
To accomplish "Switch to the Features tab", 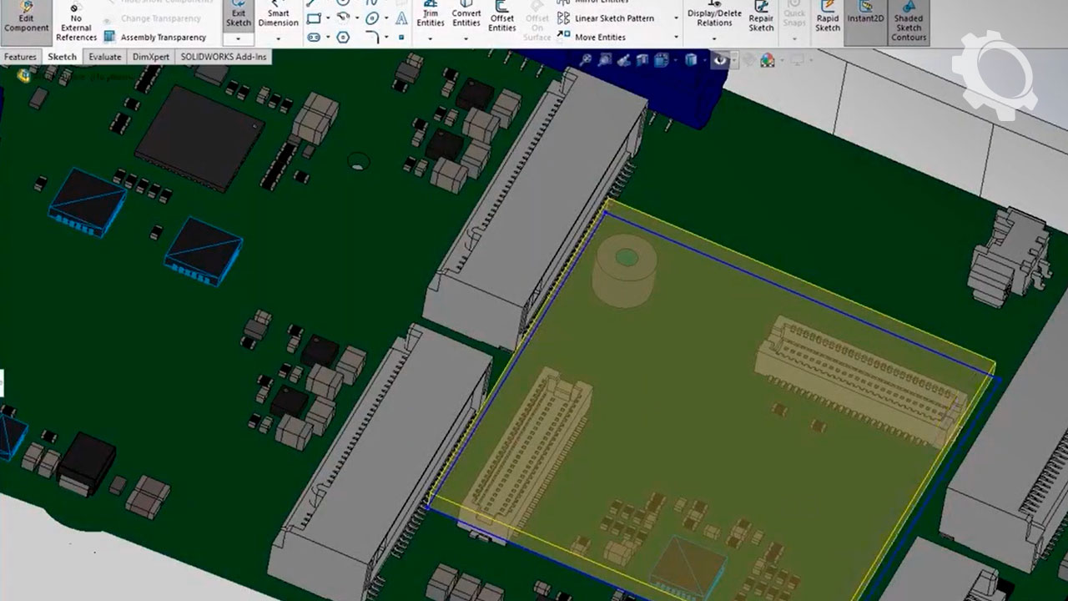I will (20, 57).
